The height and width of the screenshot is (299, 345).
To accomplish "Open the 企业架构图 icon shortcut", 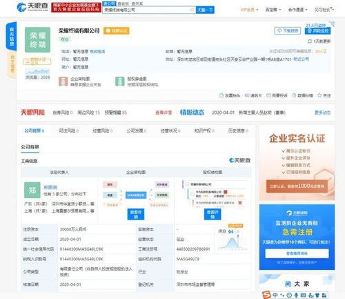I will pyautogui.click(x=63, y=81).
